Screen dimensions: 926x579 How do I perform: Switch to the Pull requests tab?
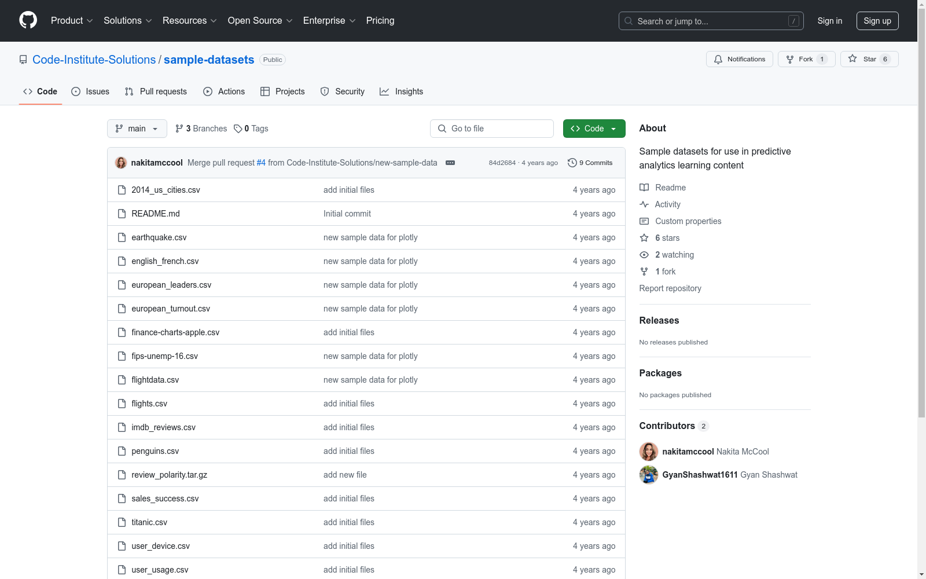[x=156, y=91]
